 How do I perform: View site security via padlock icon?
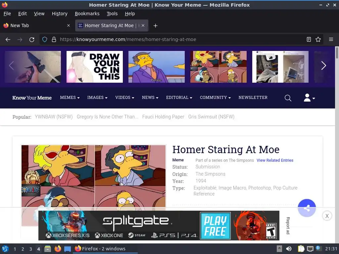(x=54, y=40)
